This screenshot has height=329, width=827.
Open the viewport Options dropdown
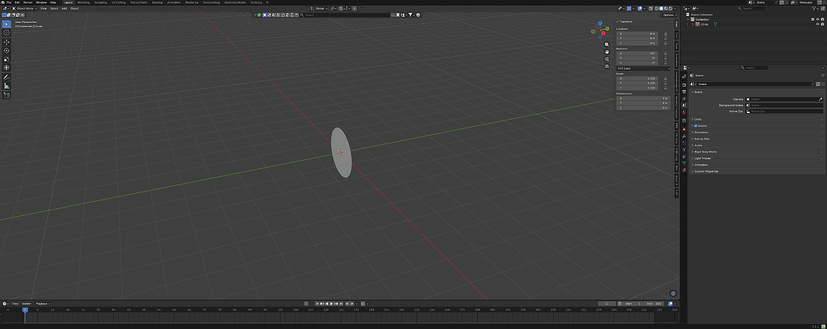(670, 15)
